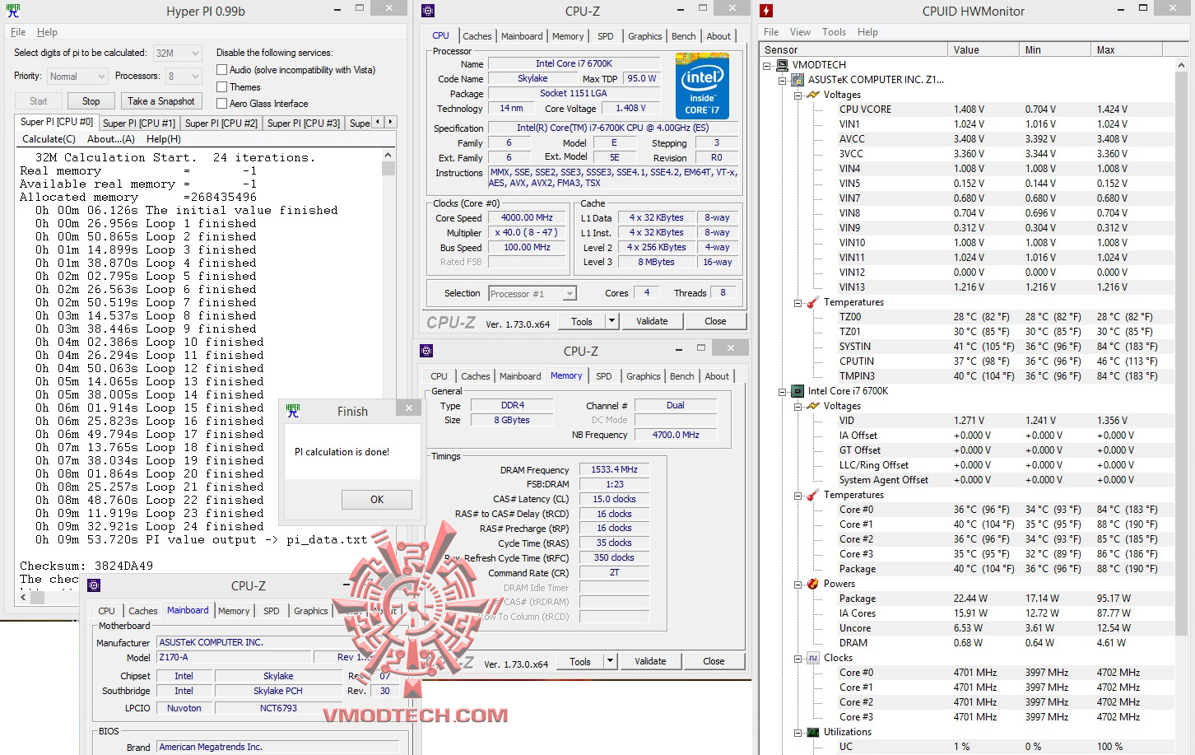Click the Powers flame icon in HWMonitor
This screenshot has width=1195, height=755.
point(813,584)
